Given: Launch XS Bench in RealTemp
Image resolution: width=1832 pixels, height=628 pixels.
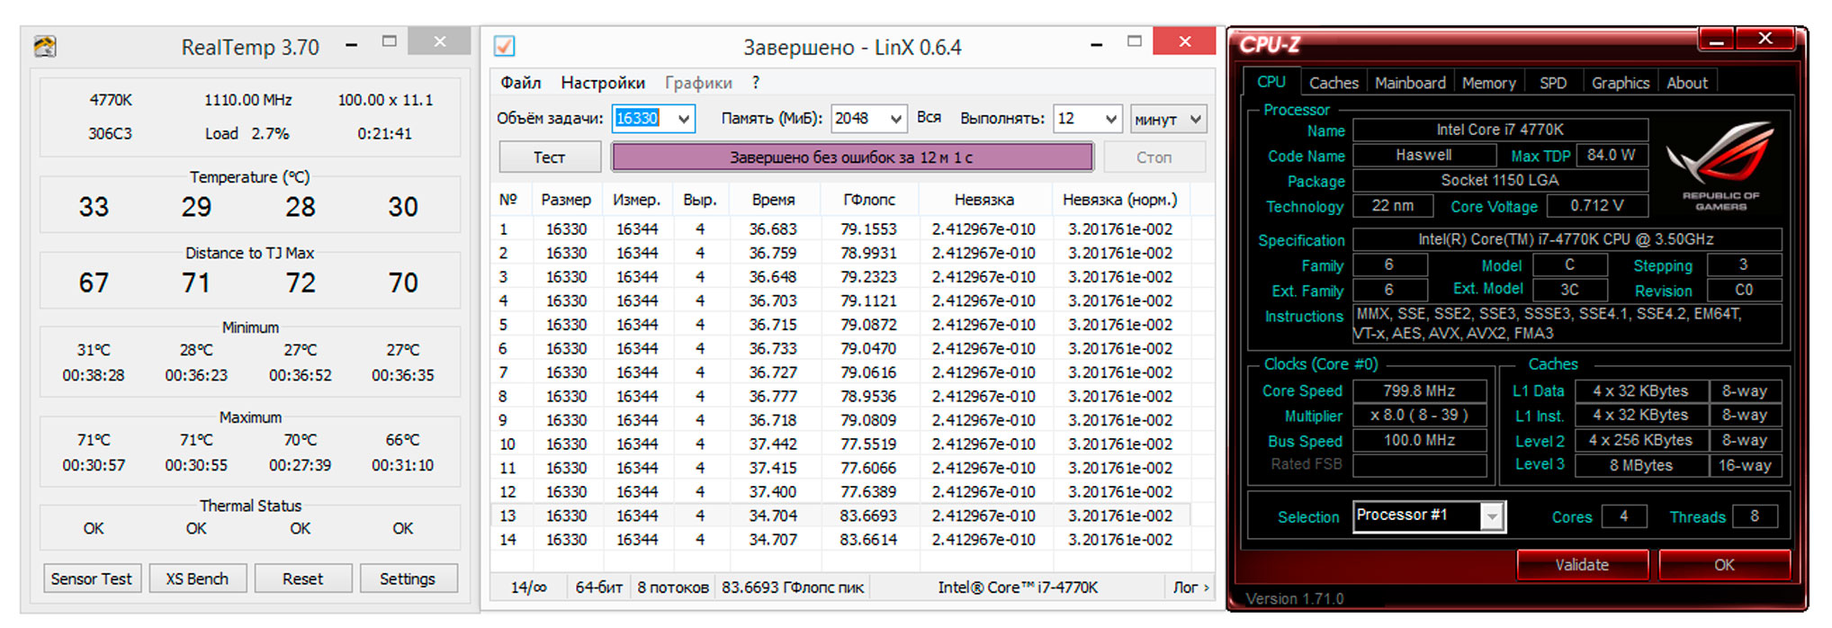Looking at the screenshot, I should click(197, 579).
